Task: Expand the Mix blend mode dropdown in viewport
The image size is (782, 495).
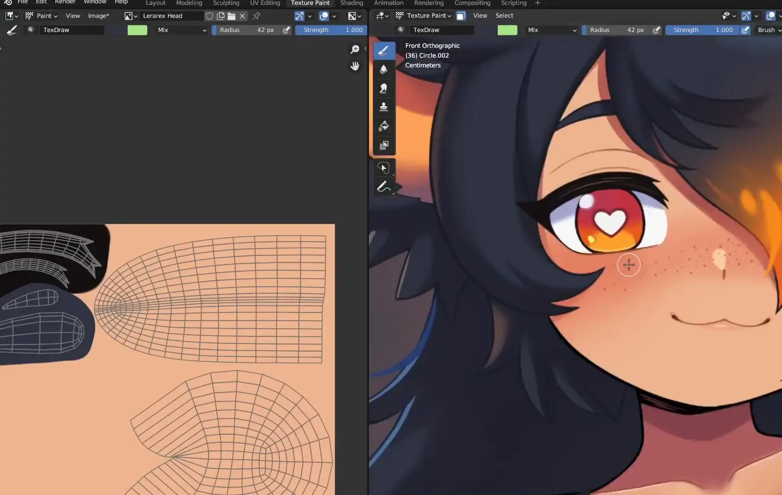Action: [552, 30]
